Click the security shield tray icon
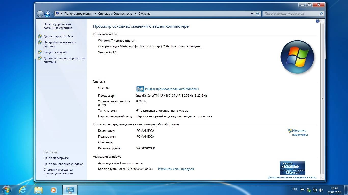This screenshot has height=195, width=348. pos(309,190)
